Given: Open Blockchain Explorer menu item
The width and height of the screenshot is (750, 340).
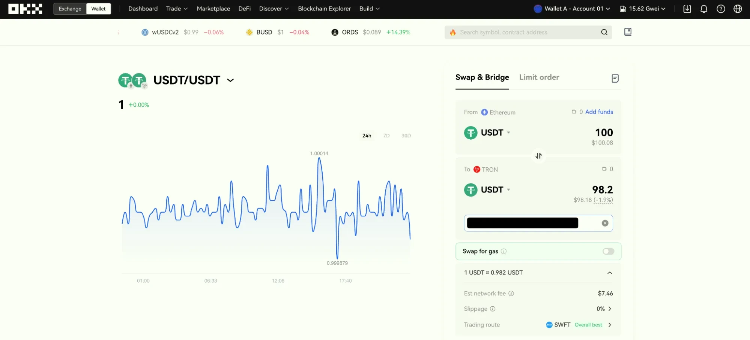Looking at the screenshot, I should pos(325,9).
